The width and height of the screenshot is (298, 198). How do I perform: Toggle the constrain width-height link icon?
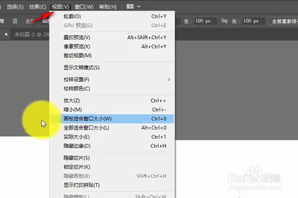tap(224, 21)
